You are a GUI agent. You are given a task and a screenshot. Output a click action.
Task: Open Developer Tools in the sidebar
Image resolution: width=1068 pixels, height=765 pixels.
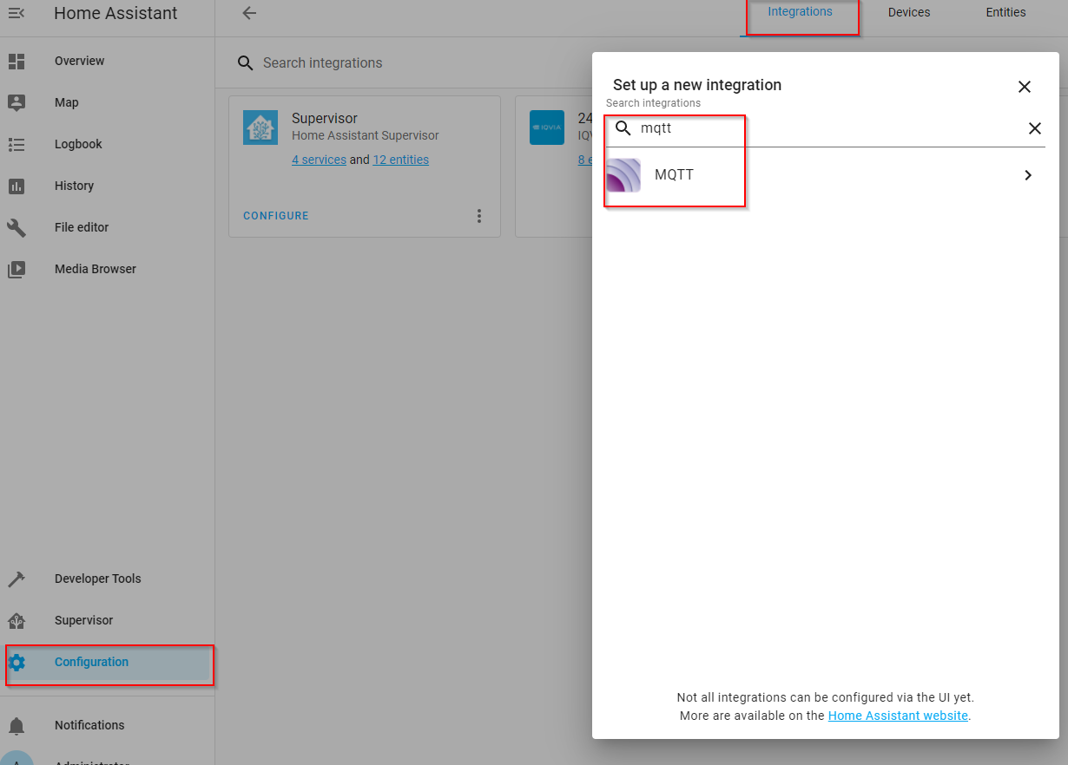107,579
